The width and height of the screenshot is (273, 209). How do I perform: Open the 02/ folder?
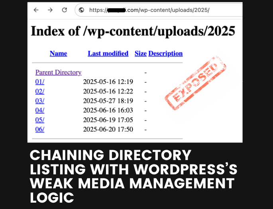[40, 91]
